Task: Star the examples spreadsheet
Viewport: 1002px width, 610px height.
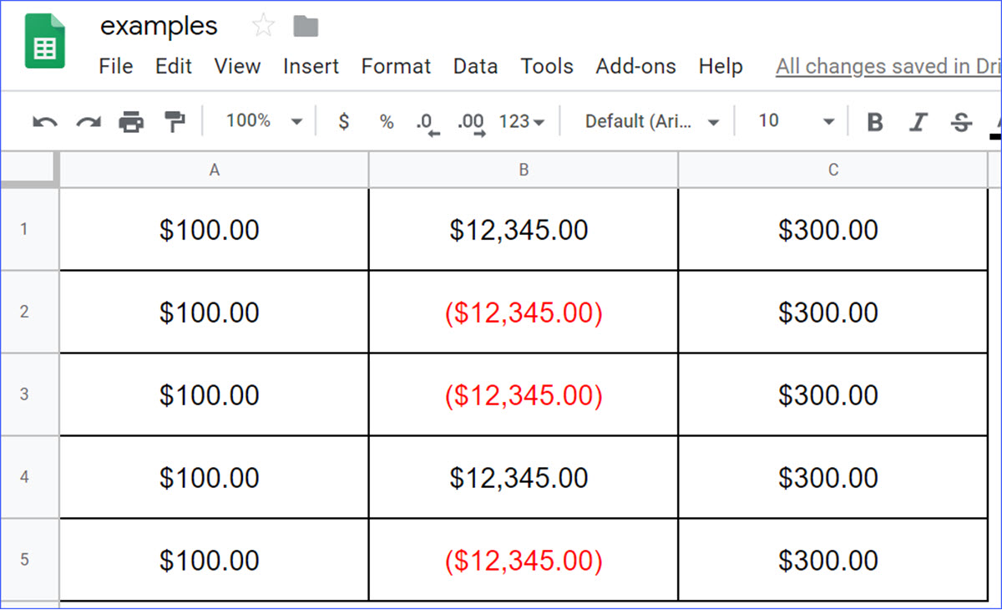Action: pos(262,25)
